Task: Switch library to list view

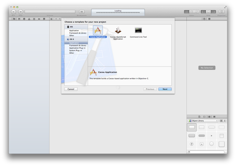Action: [225, 121]
